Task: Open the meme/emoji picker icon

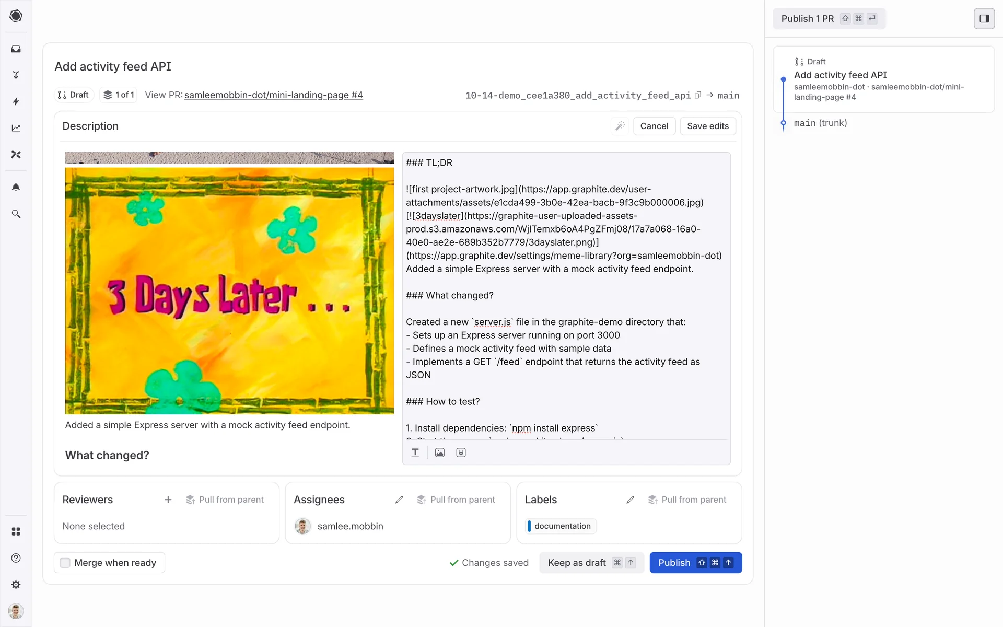Action: [461, 452]
